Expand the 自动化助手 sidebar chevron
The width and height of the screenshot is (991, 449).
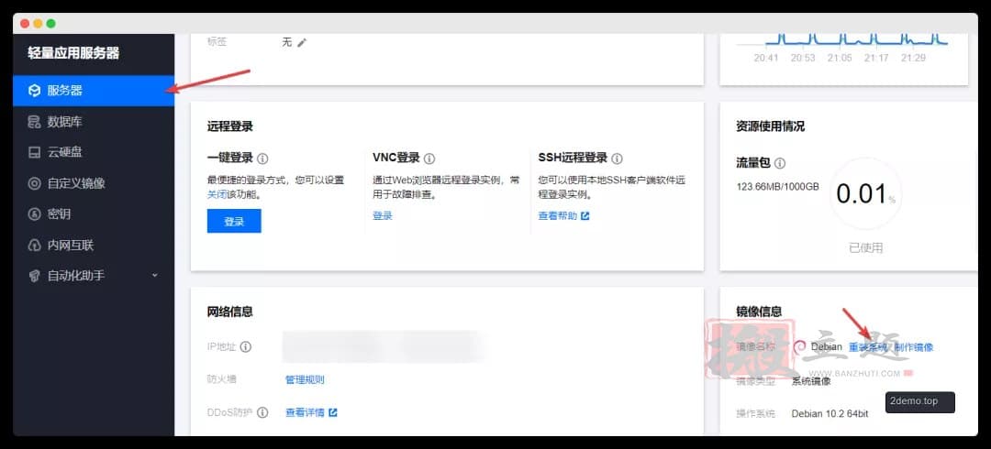pos(155,276)
